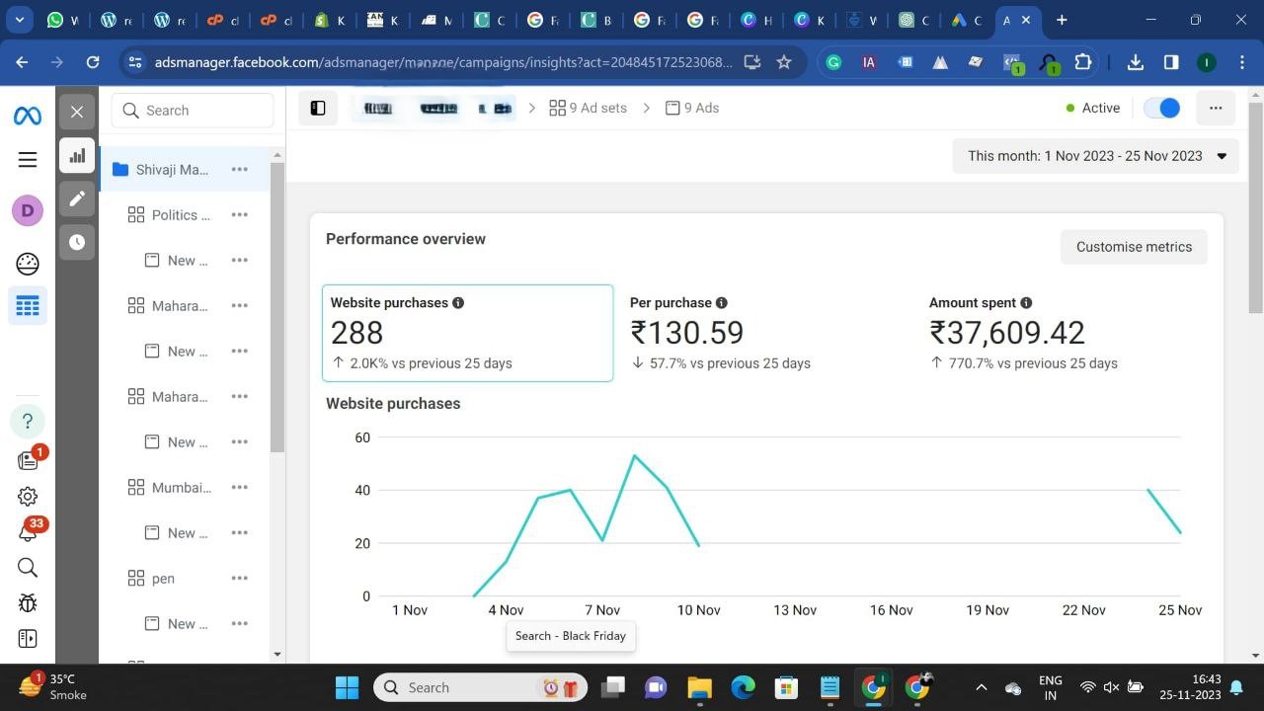Screen dimensions: 1264x711
Task: Toggle the campaign Active switch
Action: pos(1162,108)
